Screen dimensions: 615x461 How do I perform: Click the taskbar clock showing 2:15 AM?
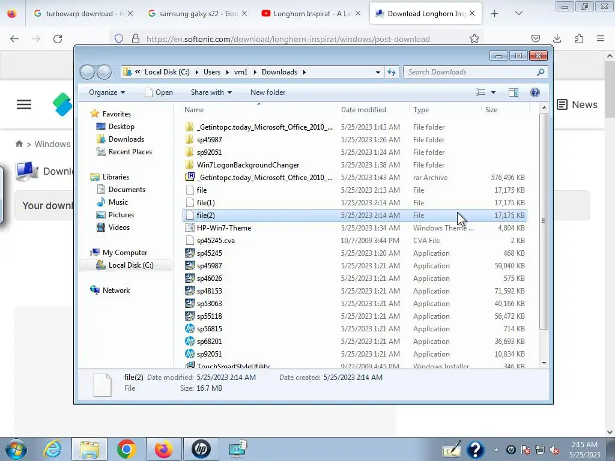coord(584,450)
